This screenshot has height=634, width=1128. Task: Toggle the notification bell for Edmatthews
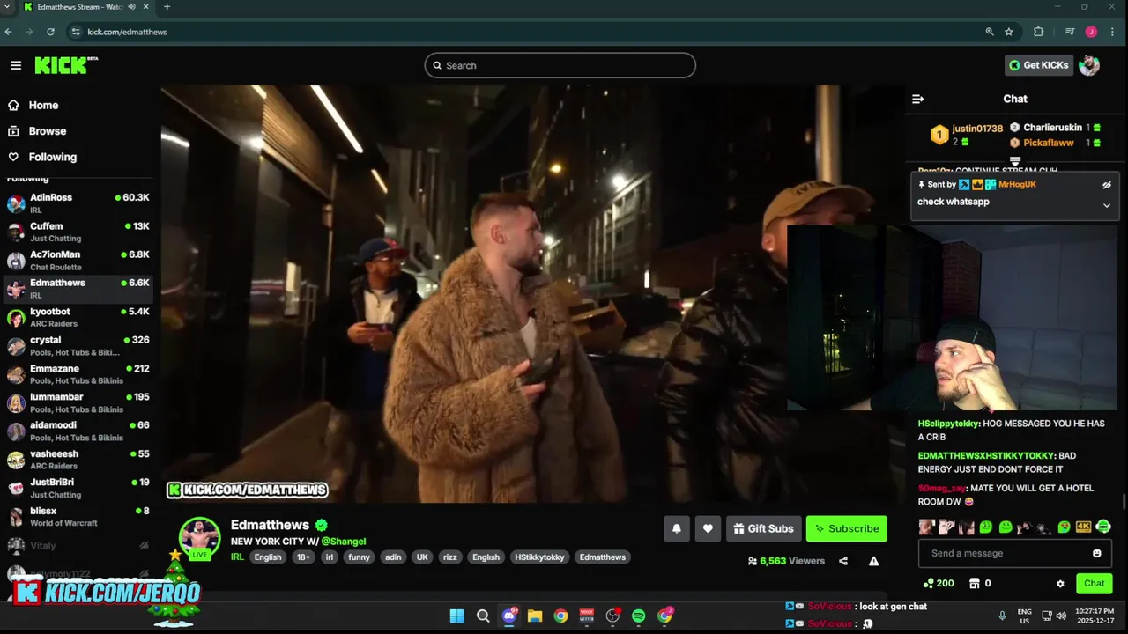(677, 528)
